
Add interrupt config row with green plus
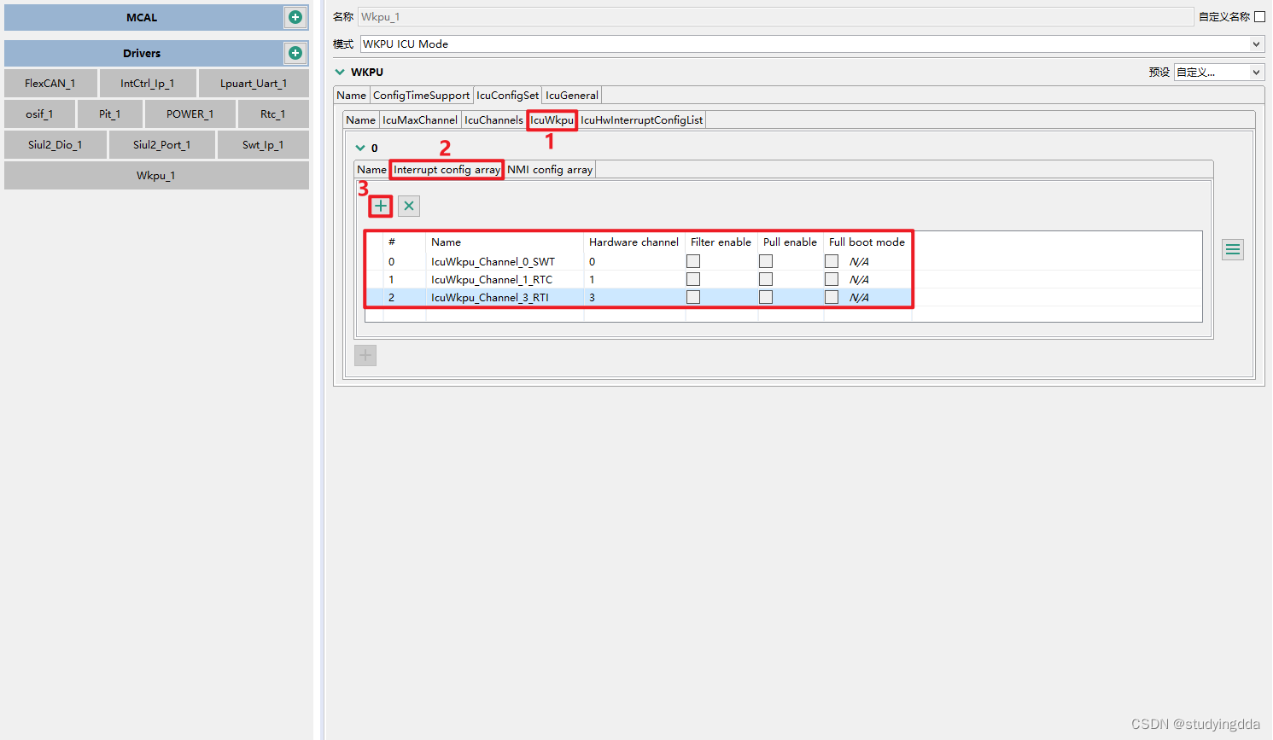(381, 206)
